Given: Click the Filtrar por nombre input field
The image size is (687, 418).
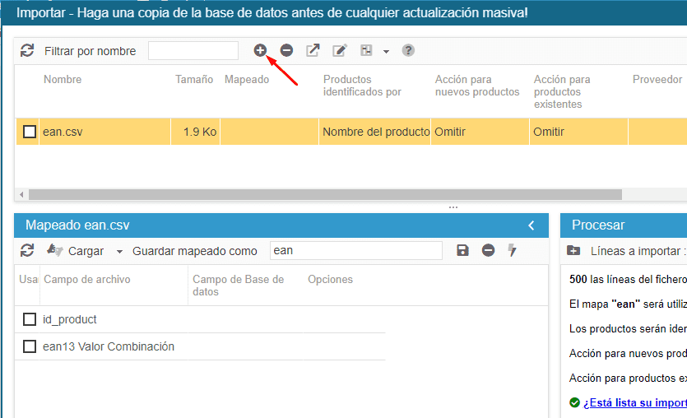Looking at the screenshot, I should click(x=193, y=51).
